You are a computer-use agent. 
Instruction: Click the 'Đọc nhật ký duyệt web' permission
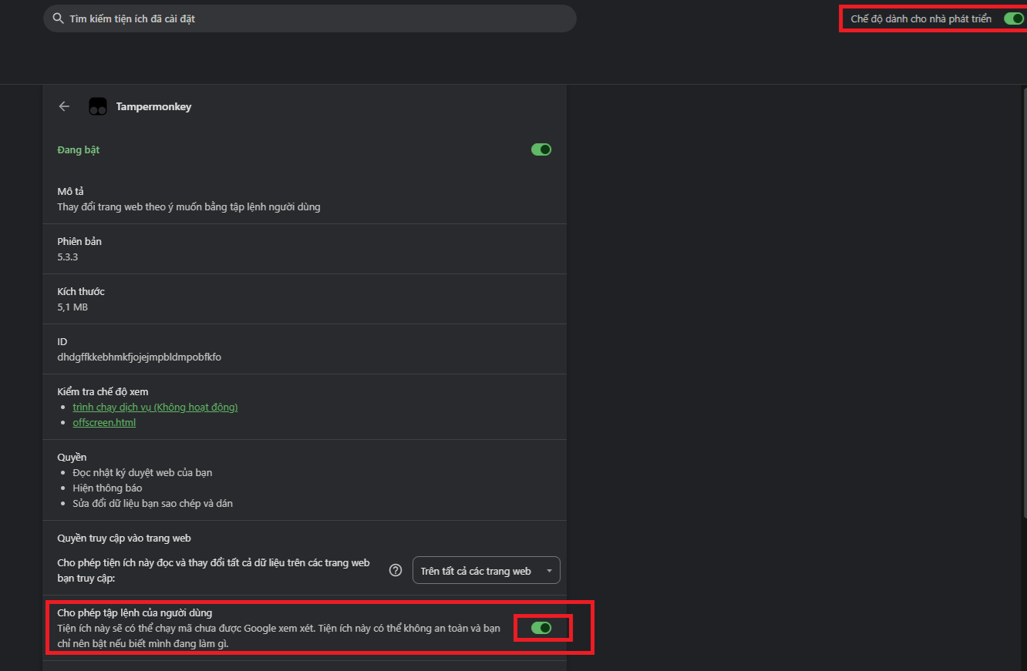(147, 472)
